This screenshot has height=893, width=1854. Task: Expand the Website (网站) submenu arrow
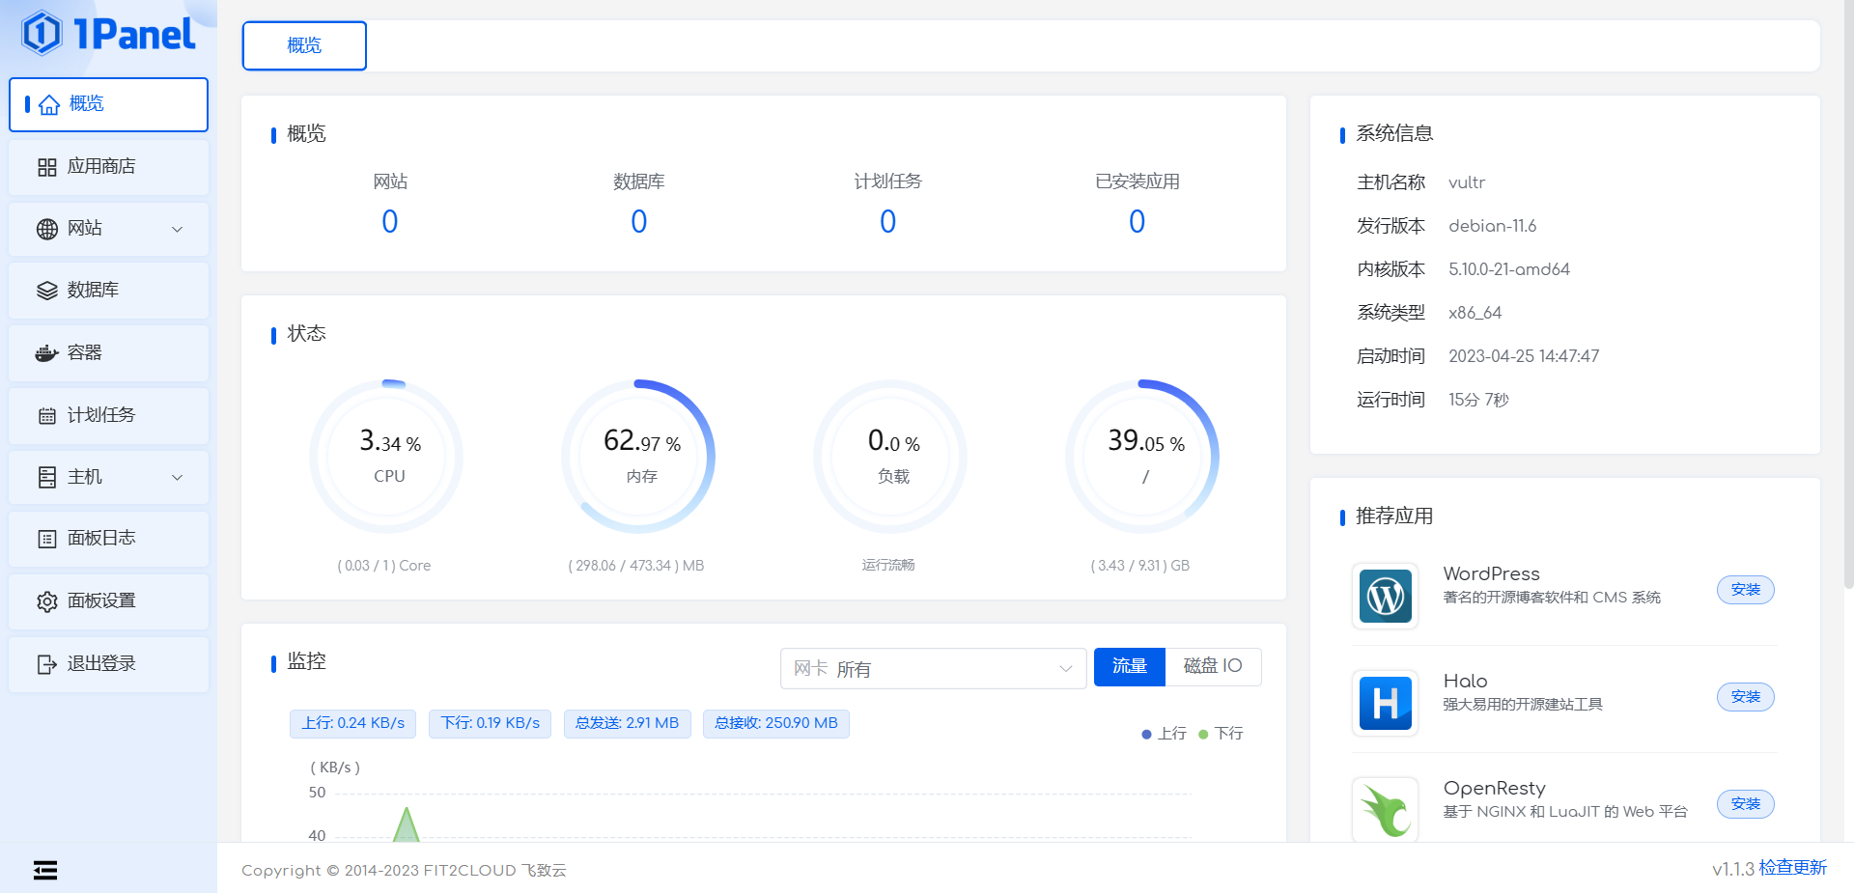point(177,230)
